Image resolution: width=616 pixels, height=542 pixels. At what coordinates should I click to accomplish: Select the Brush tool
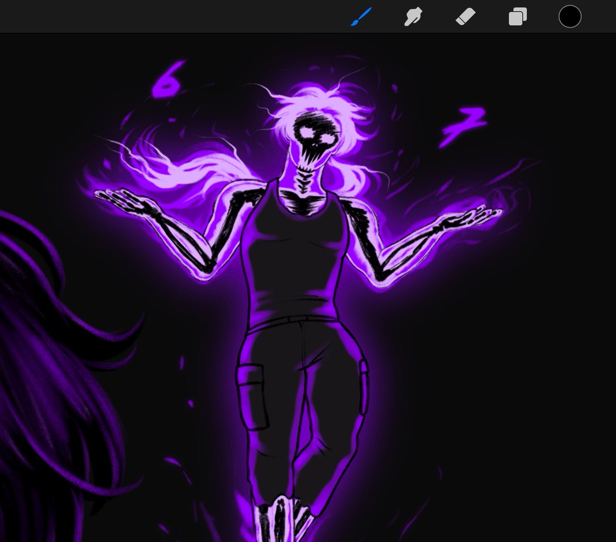361,17
